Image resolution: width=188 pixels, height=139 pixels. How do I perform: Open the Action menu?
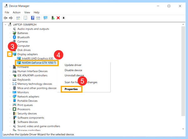tap(17, 12)
